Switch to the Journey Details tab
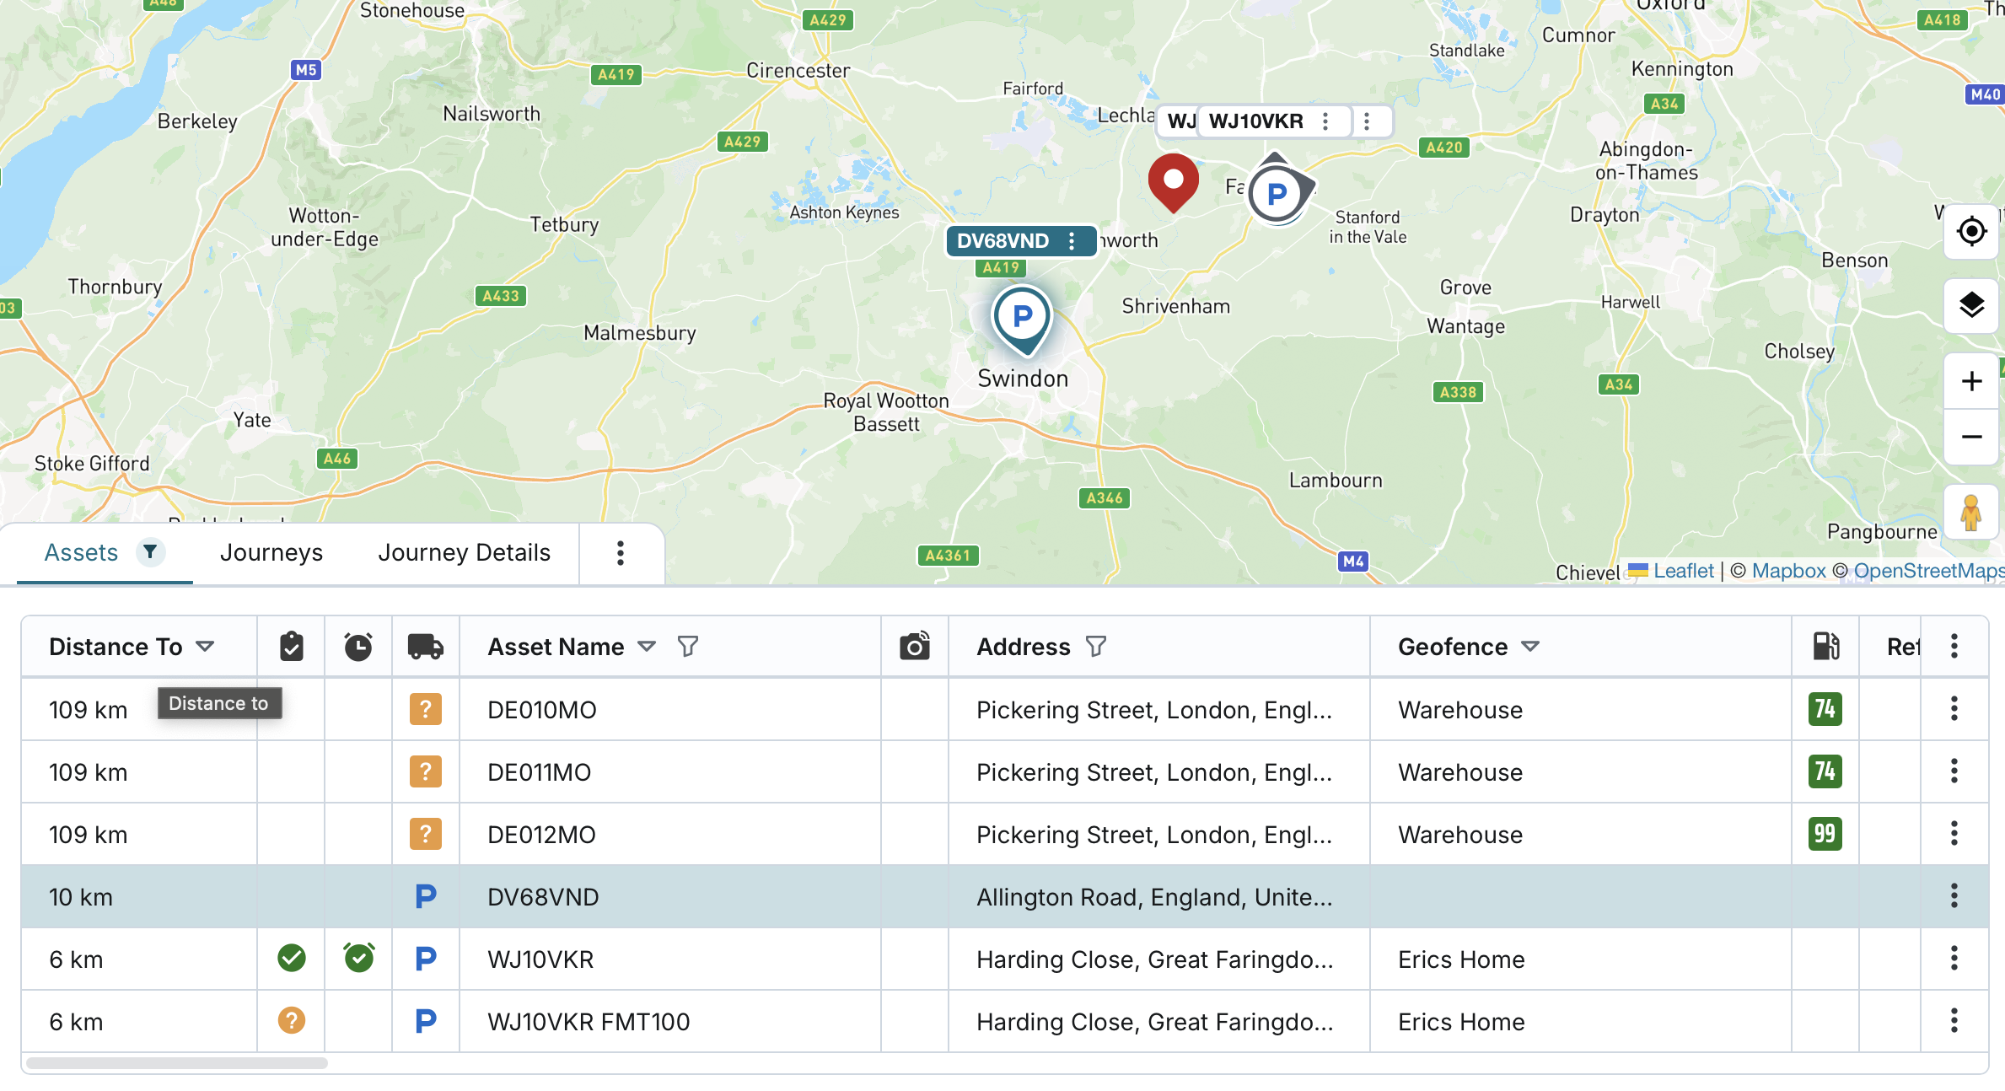This screenshot has width=2005, height=1091. click(x=464, y=553)
